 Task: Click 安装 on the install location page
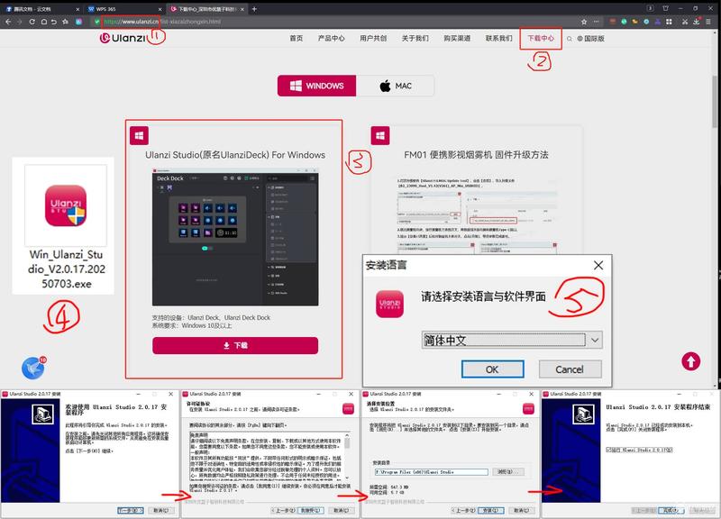click(491, 510)
